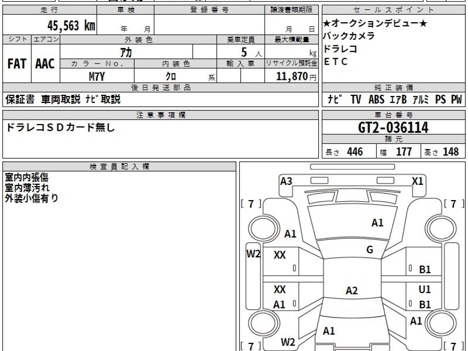This screenshot has height=351, width=468.
Task: Select the color code M7Y
Action: (97, 76)
